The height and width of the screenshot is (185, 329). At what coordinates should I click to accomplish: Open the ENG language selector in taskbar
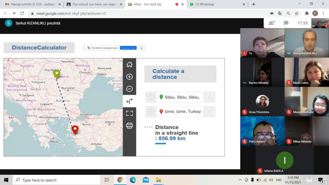(279, 180)
